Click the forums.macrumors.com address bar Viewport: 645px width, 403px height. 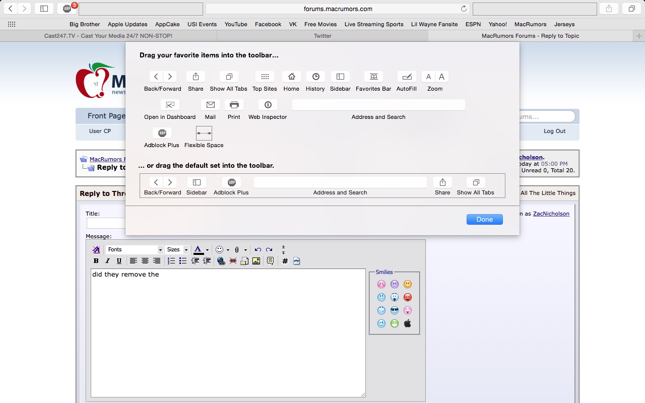pos(338,9)
